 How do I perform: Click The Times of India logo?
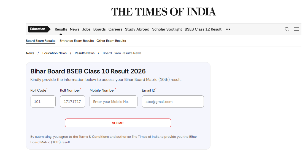click(163, 12)
